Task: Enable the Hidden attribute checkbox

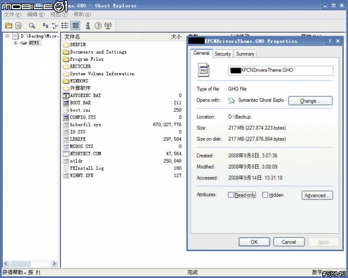Action: (x=265, y=195)
